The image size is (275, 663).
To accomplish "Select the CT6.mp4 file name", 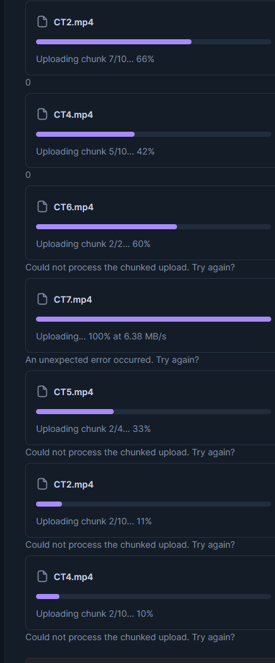I will point(73,207).
